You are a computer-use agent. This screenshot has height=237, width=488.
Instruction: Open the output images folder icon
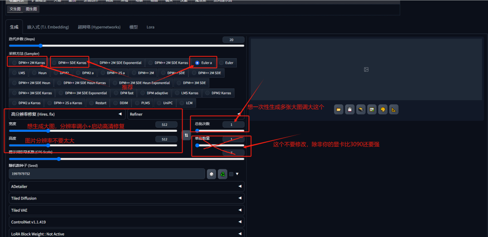tap(338, 110)
